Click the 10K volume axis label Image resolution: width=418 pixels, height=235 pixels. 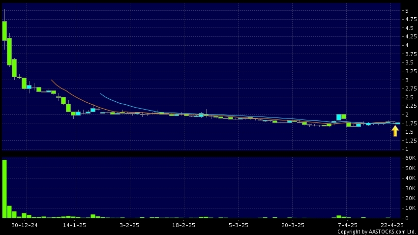click(410, 208)
